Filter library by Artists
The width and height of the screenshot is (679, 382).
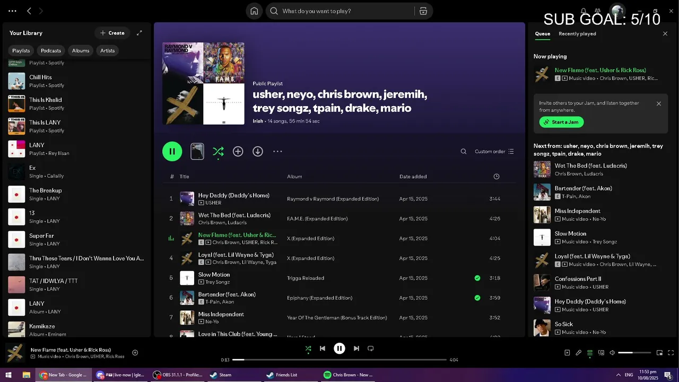point(108,50)
